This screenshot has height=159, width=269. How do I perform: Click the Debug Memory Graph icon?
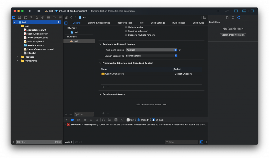pyautogui.click(x=110, y=120)
